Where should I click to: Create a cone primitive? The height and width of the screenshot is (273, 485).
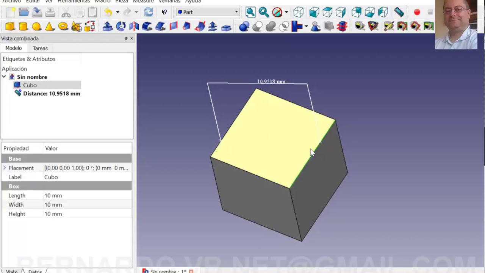50,26
